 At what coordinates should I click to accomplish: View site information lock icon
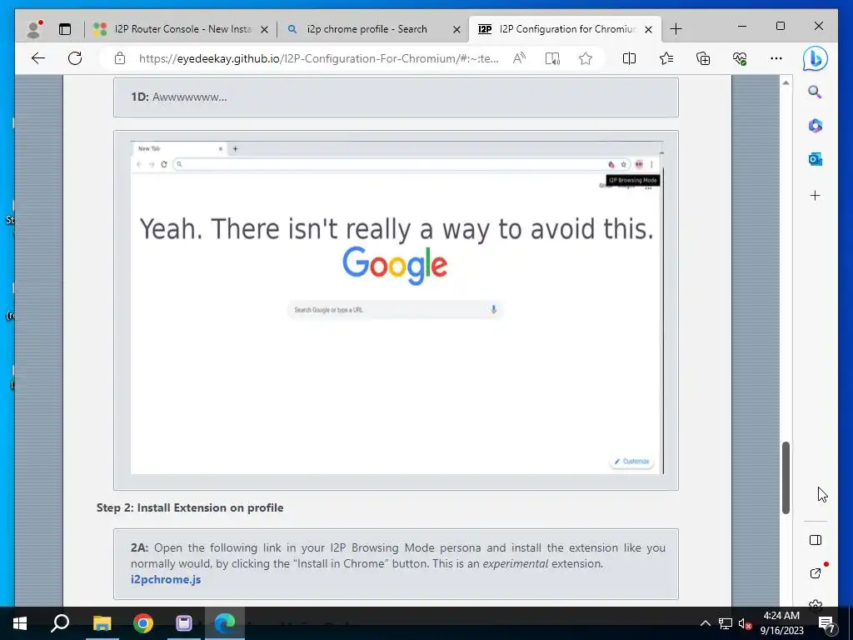click(x=120, y=58)
